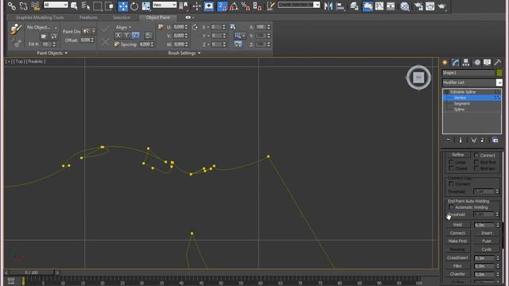This screenshot has height=286, width=509.
Task: Switch to the Modify panel icon
Action: click(456, 62)
